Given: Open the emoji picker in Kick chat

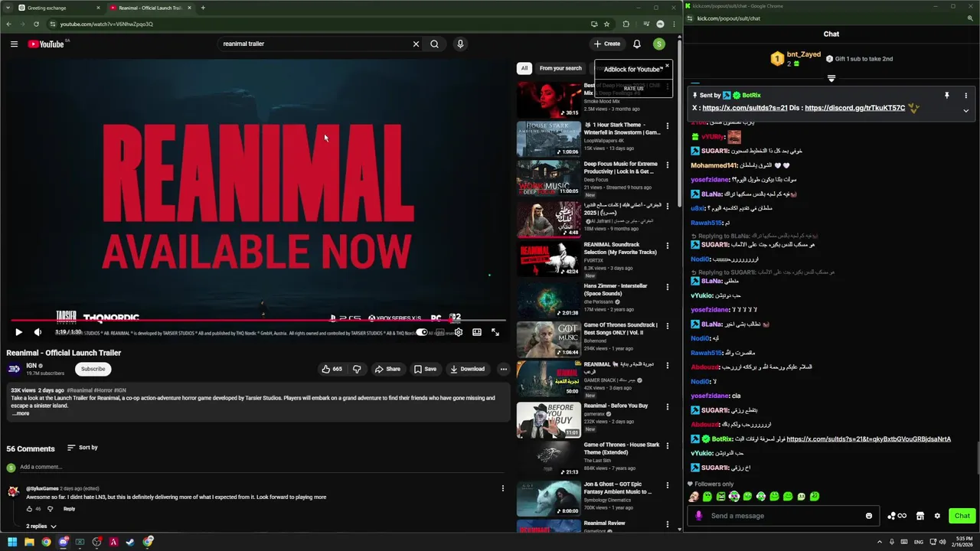Looking at the screenshot, I should click(x=868, y=516).
